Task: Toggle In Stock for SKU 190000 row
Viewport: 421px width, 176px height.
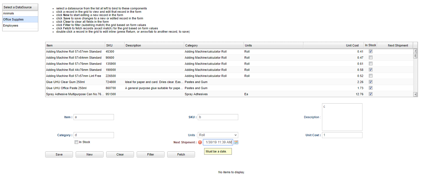Action: [371, 70]
